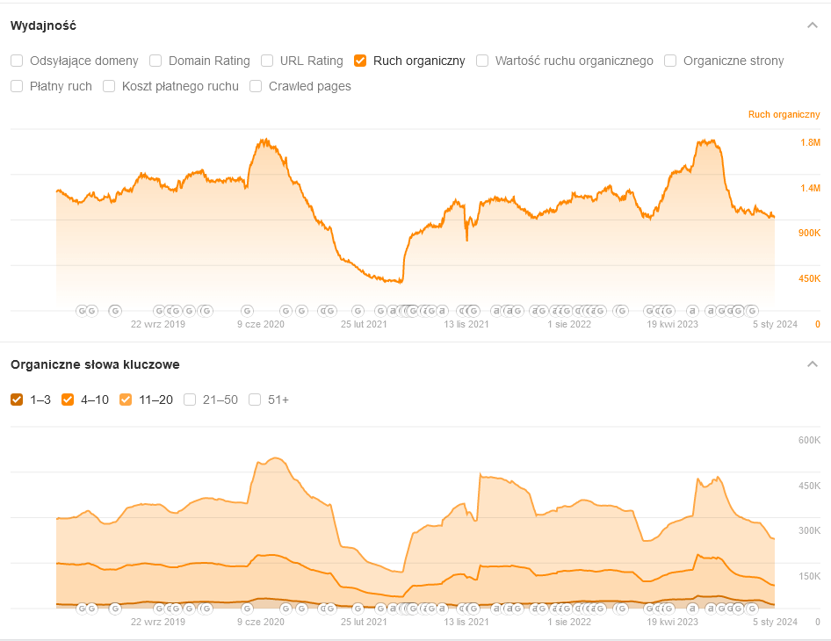Viewport: 831px width, 641px height.
Task: Click the 'a' marker above '19 kwi 2023' in Wydajność chart
Action: coord(692,310)
